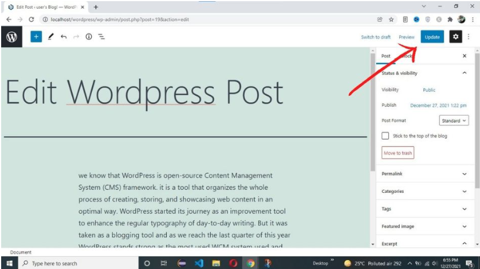480x269 pixels.
Task: Select the pencil Tools icon
Action: pyautogui.click(x=51, y=37)
